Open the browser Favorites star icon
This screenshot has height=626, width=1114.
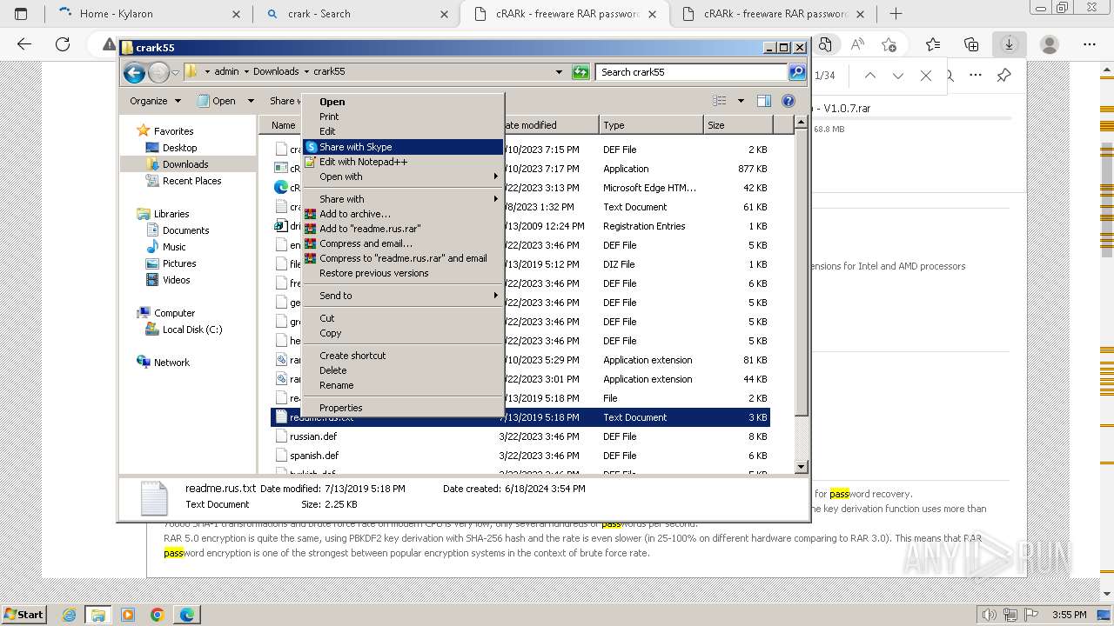[x=933, y=44]
